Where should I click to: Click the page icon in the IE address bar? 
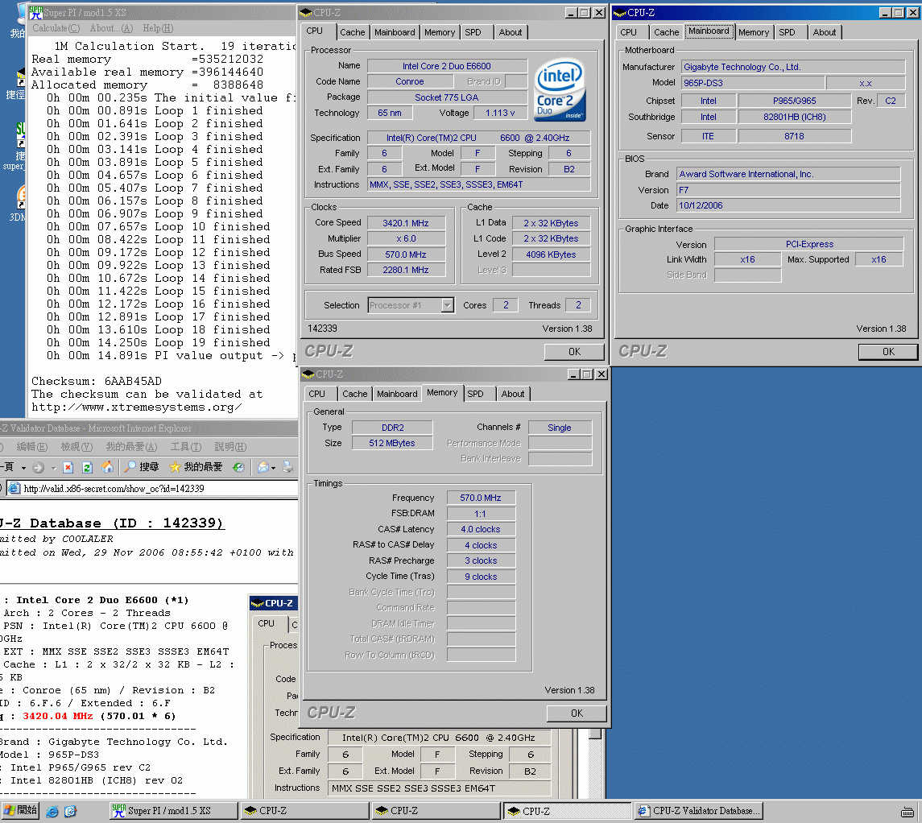(x=14, y=489)
